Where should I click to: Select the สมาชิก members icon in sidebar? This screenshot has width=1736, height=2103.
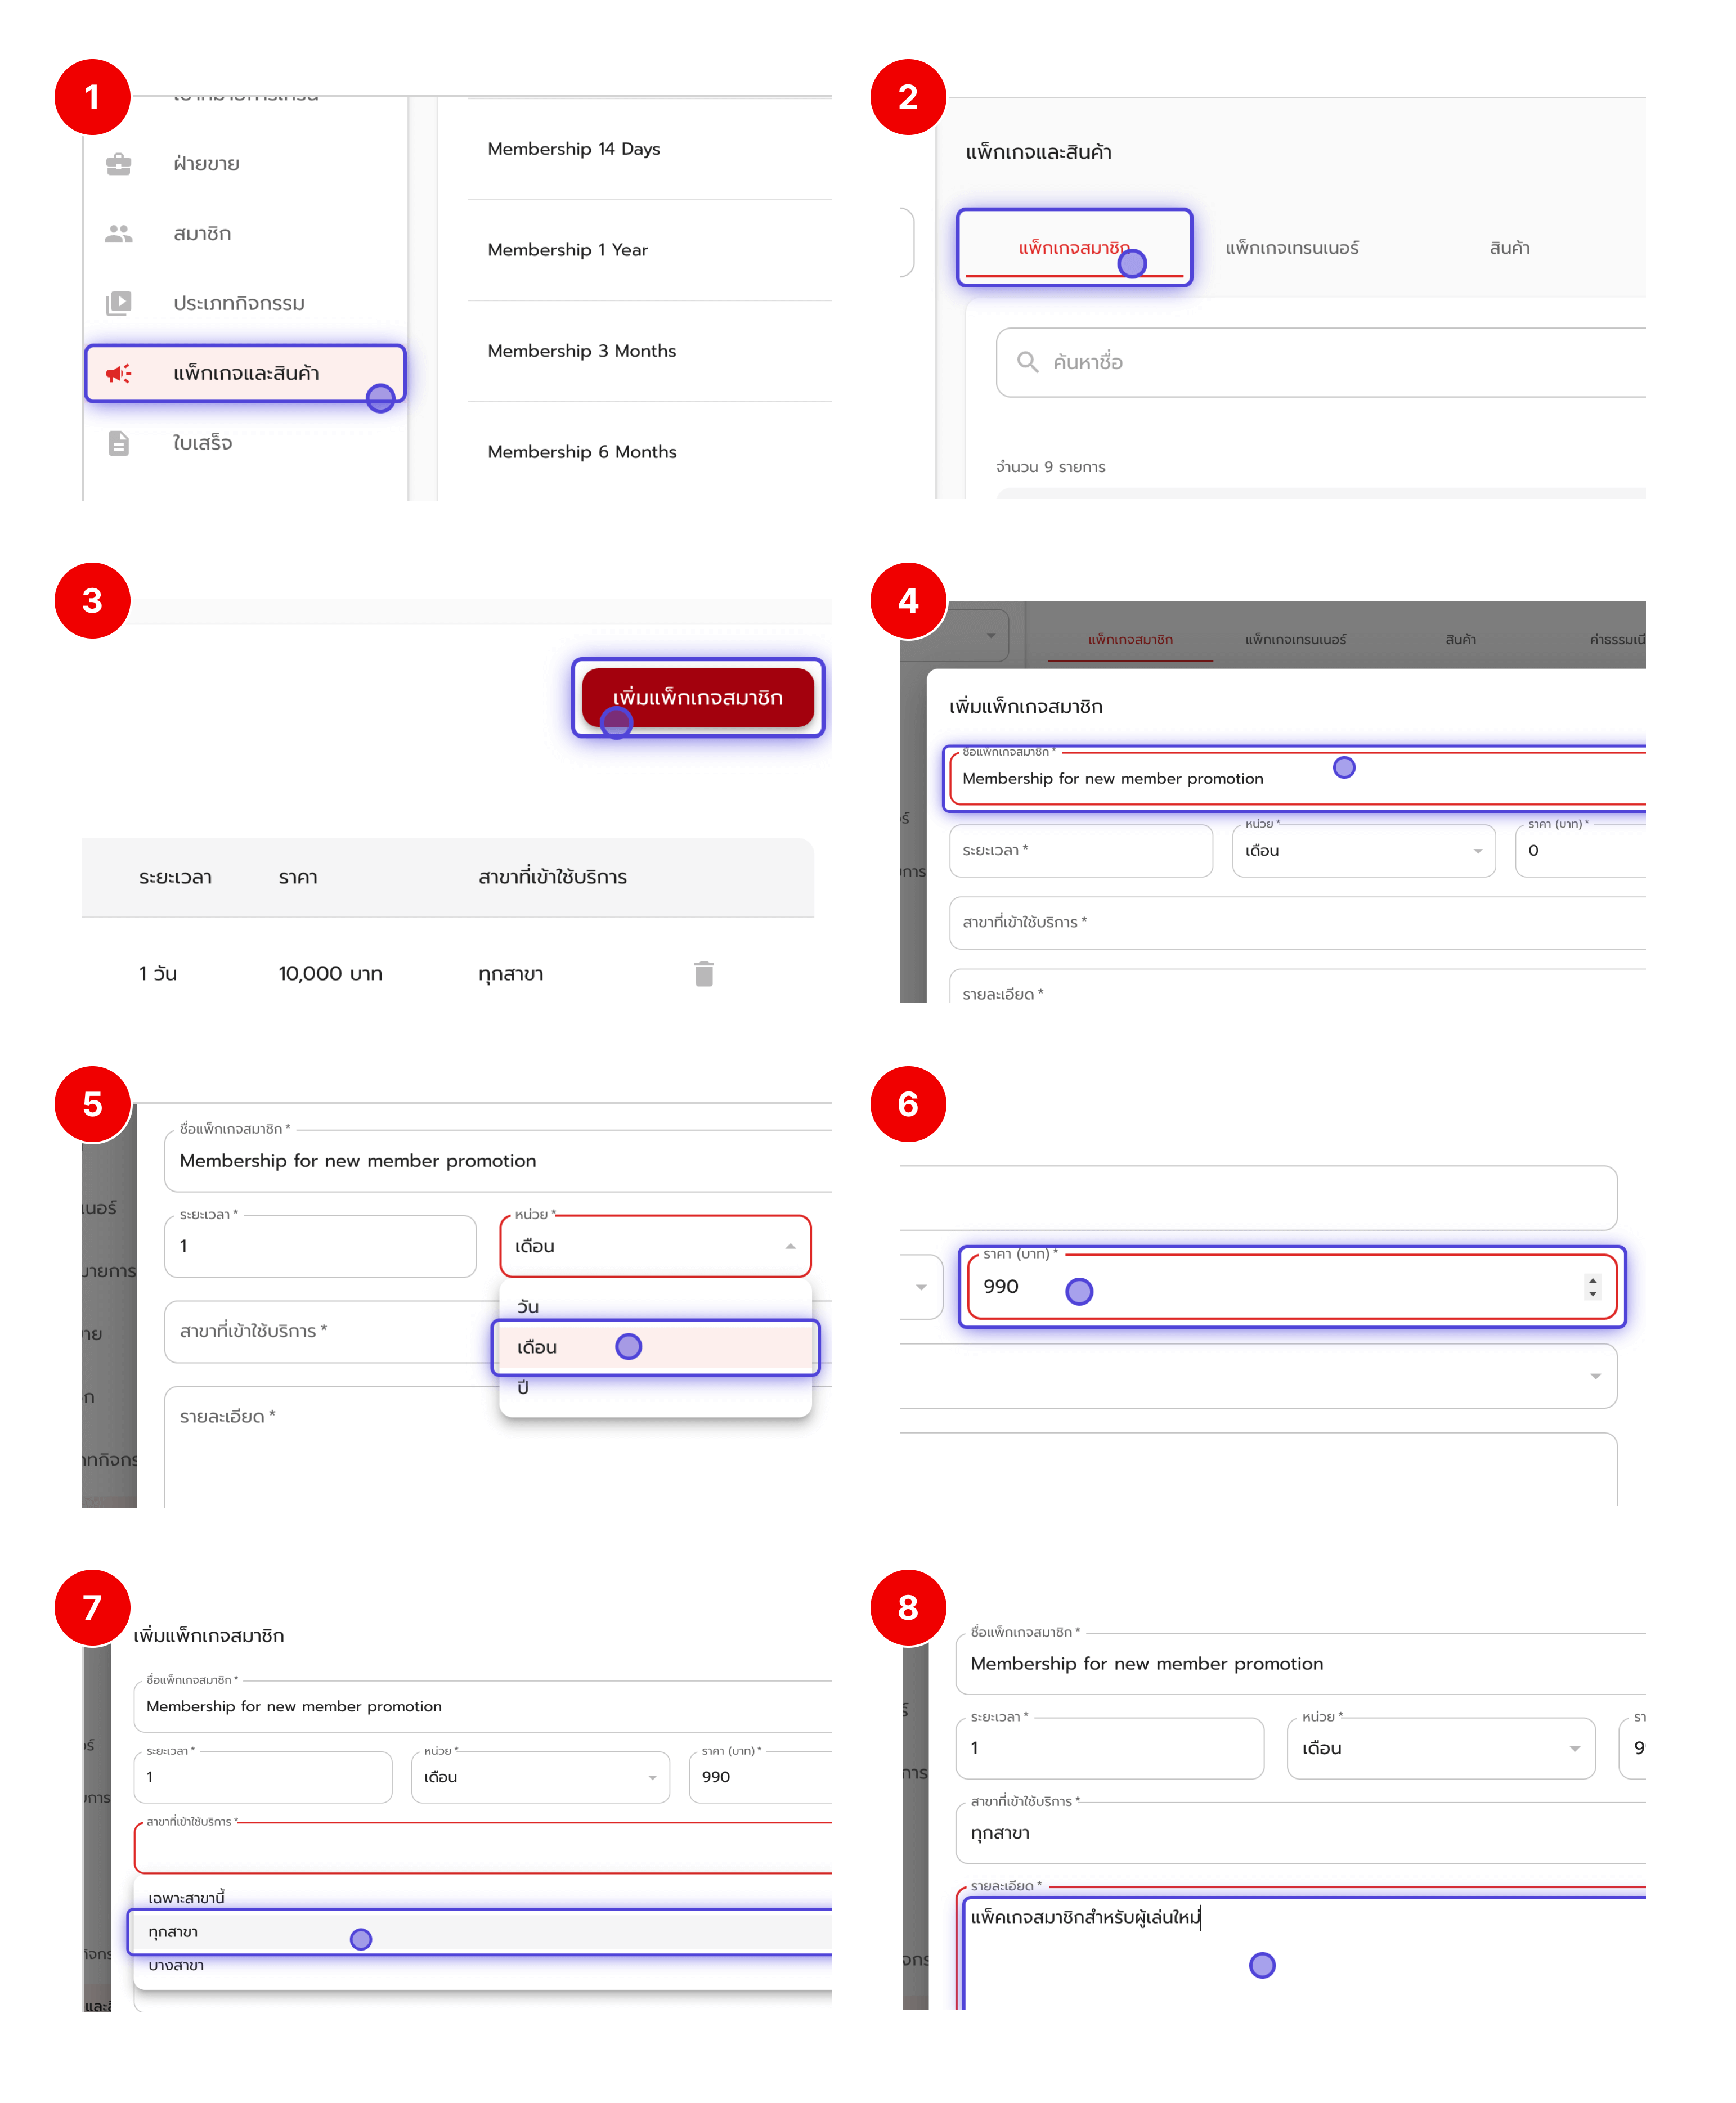[x=119, y=234]
